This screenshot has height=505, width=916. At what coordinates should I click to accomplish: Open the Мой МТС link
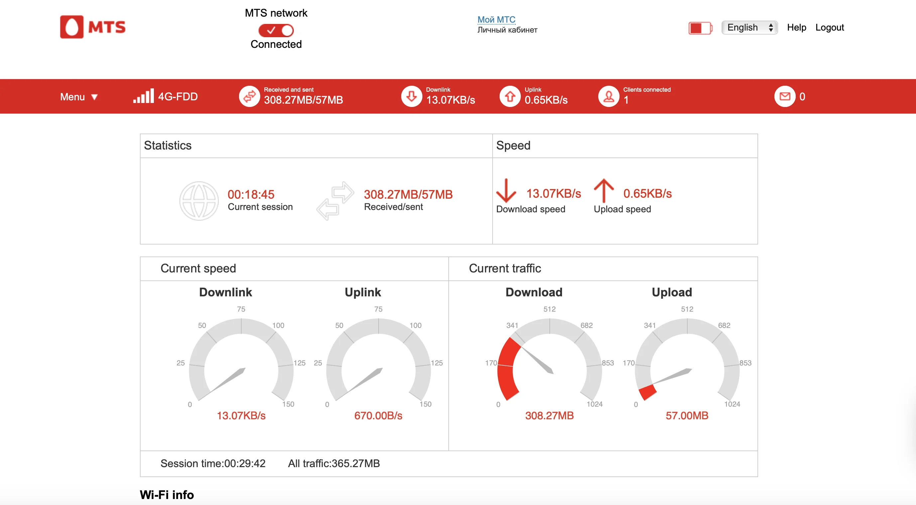pos(496,19)
